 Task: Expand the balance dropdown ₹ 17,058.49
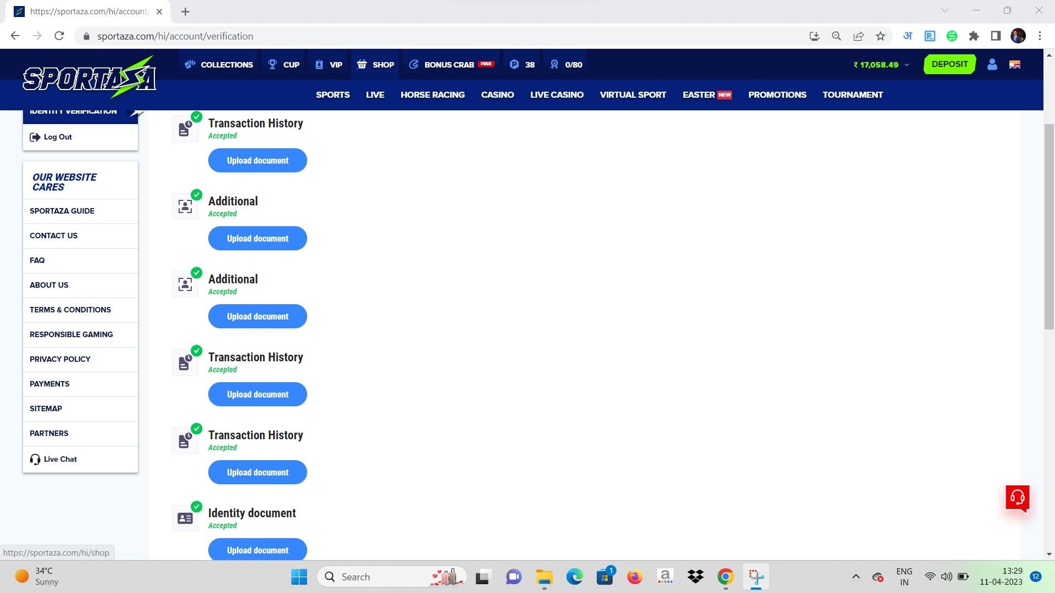click(x=881, y=65)
